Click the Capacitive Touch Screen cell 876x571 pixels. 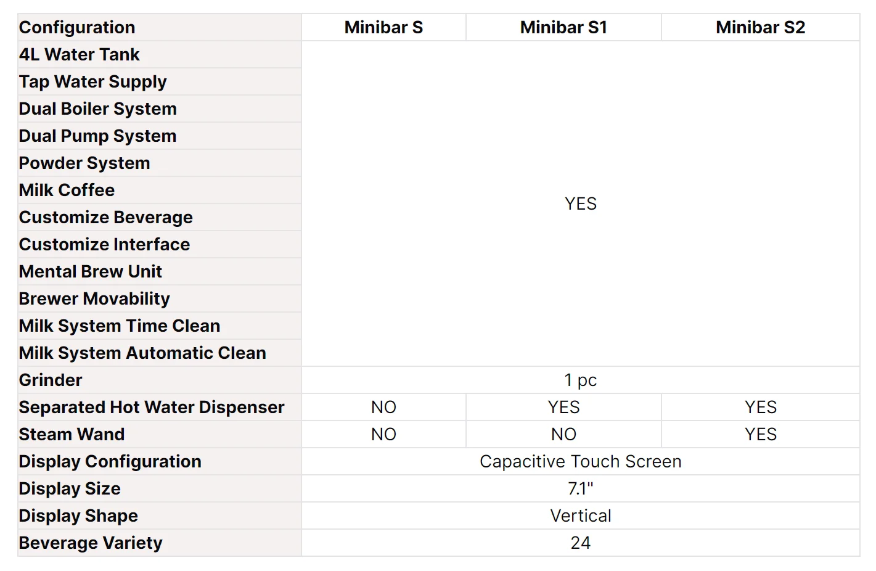pos(580,462)
